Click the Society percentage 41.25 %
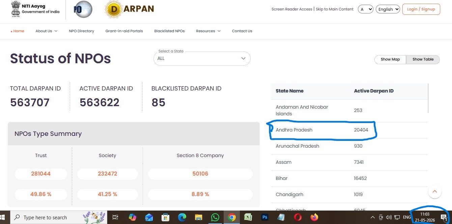 (x=107, y=194)
